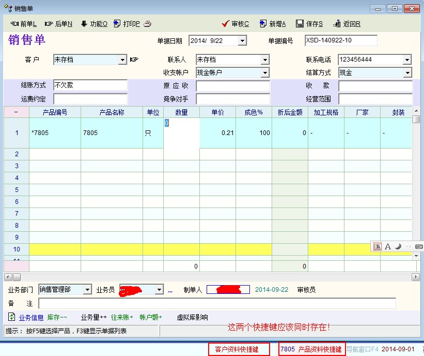Open the 单据日期 date dropdown
424x356 pixels.
242,41
